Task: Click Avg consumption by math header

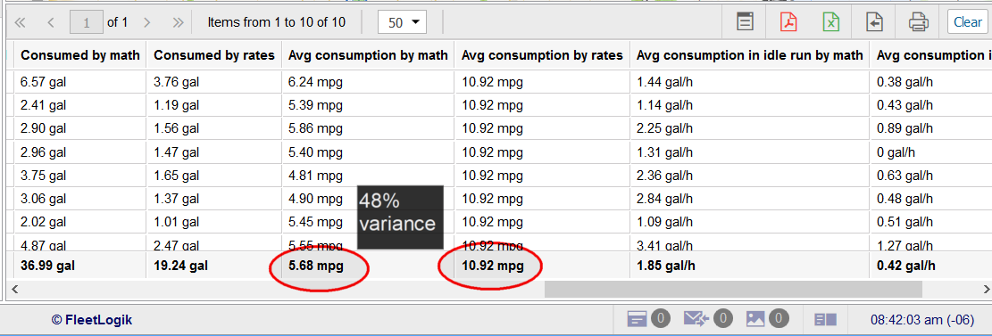Action: 368,55
